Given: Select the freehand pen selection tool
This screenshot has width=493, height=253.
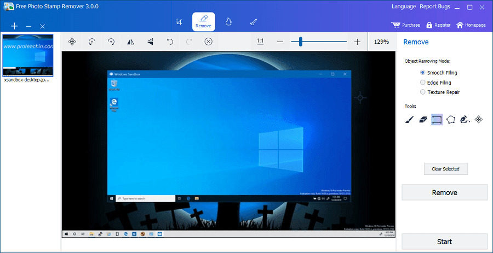Looking at the screenshot, I should [465, 120].
